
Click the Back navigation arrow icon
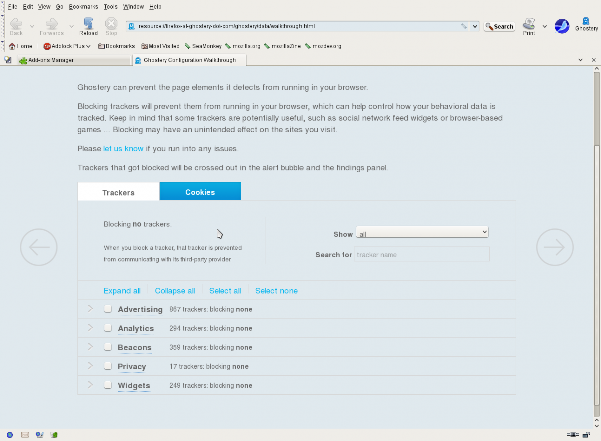[16, 24]
